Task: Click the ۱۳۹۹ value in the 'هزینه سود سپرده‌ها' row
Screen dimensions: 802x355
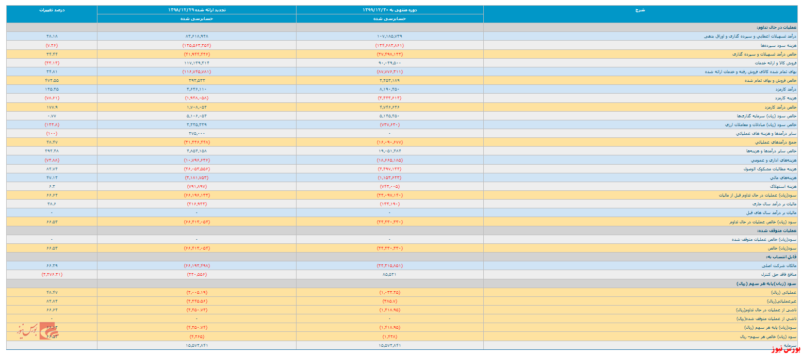Action: [x=390, y=45]
